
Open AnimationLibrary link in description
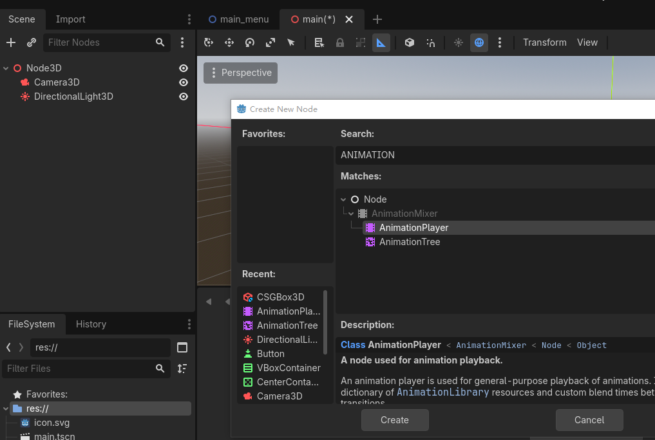[x=443, y=392]
